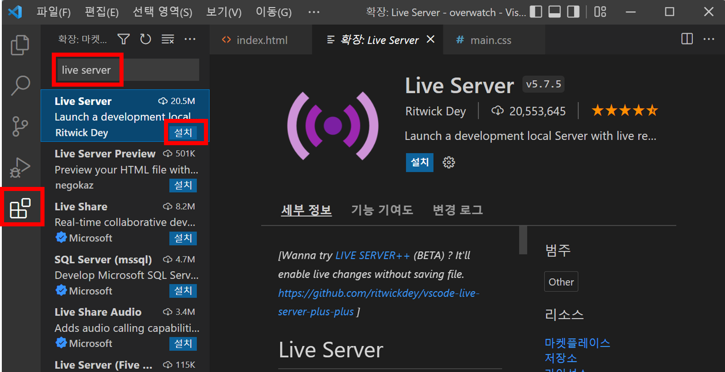Select the 세부 정보 tab
725x372 pixels.
(x=306, y=210)
